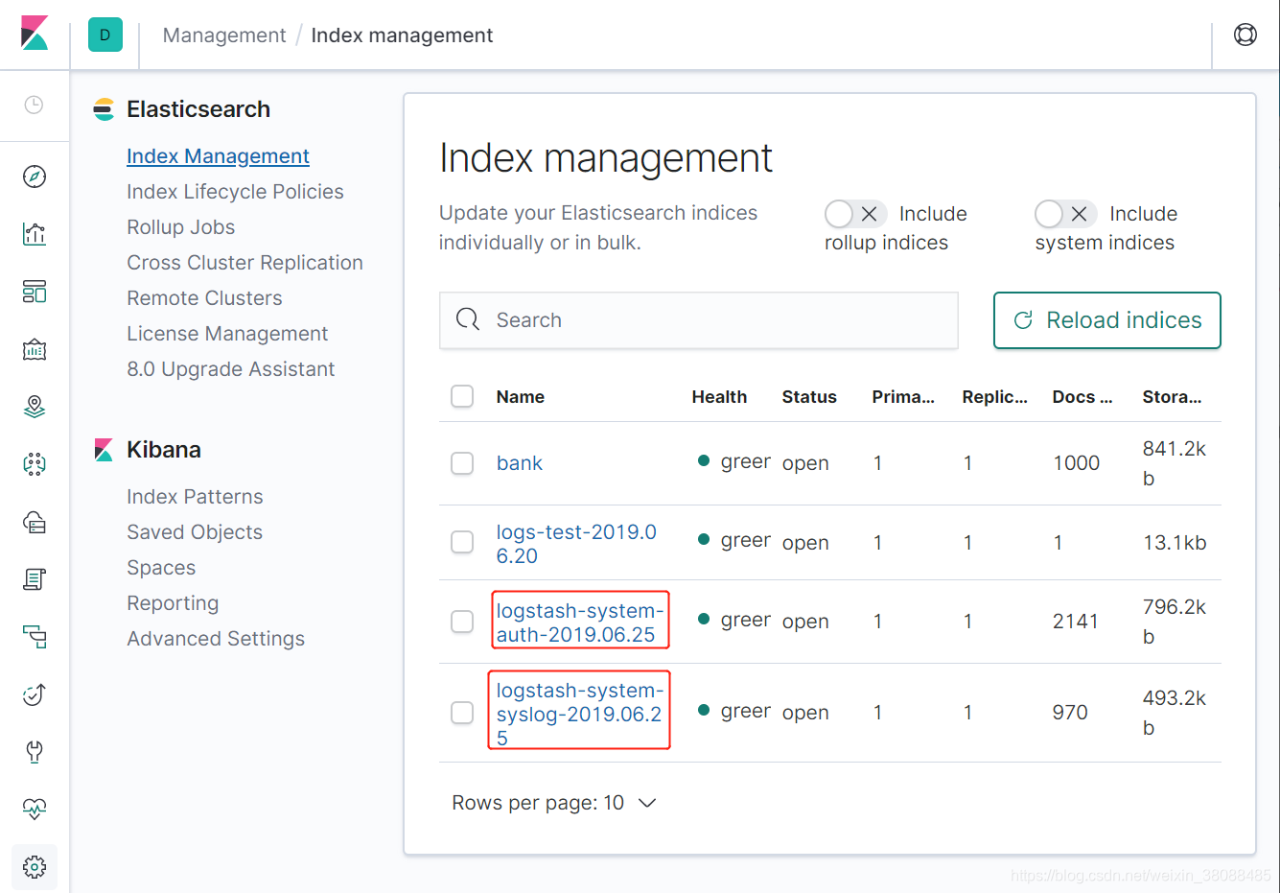
Task: Check the bank index checkbox
Action: tap(462, 463)
